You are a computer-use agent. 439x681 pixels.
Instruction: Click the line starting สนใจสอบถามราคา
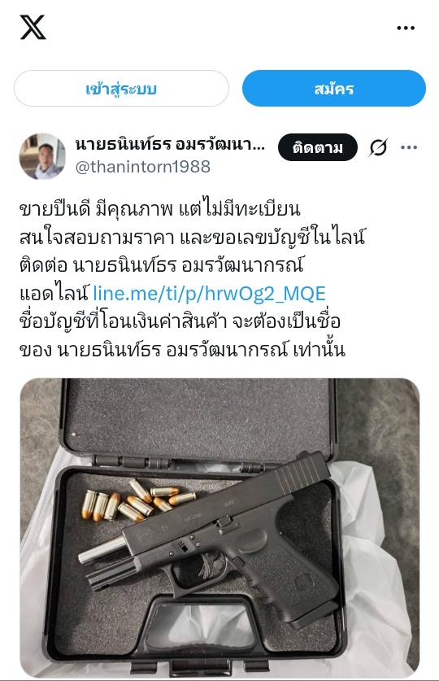(193, 237)
